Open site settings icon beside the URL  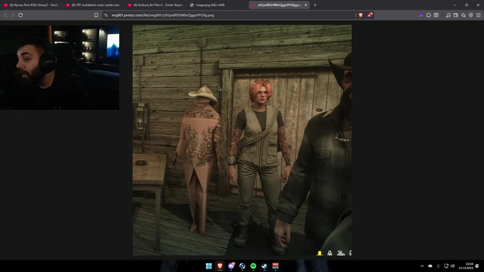pyautogui.click(x=106, y=15)
